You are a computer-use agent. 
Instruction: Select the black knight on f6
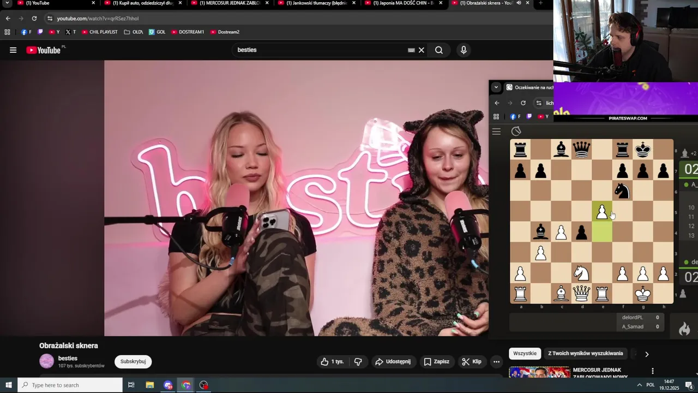point(622,191)
